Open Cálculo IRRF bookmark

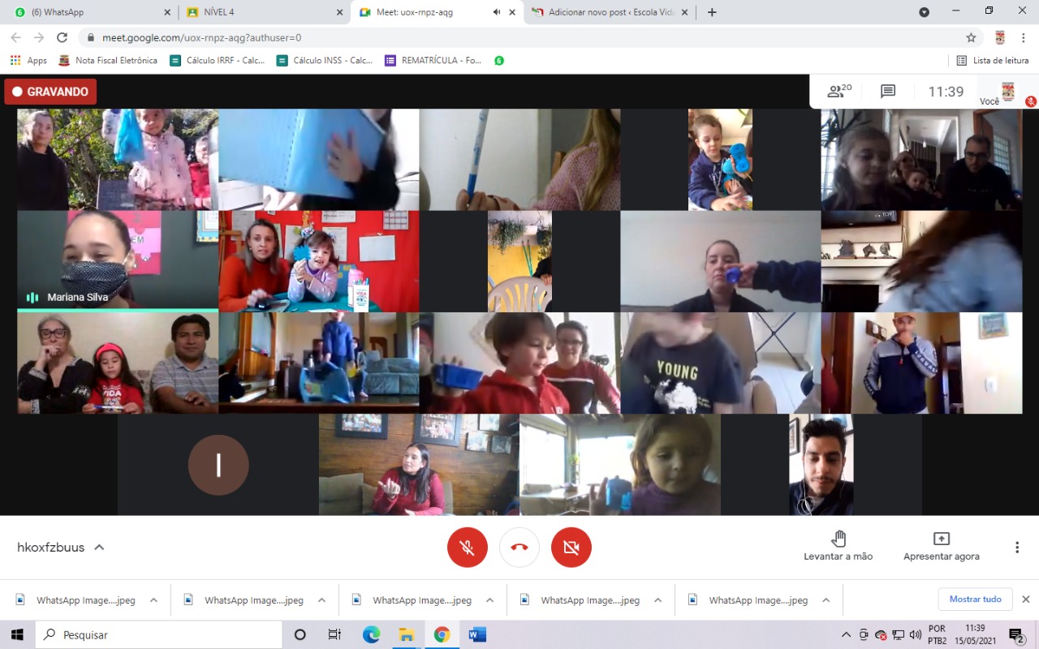tap(218, 60)
